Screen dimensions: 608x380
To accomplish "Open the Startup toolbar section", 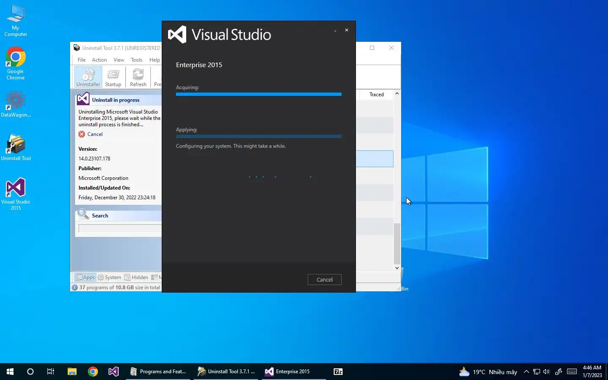I will 113,77.
